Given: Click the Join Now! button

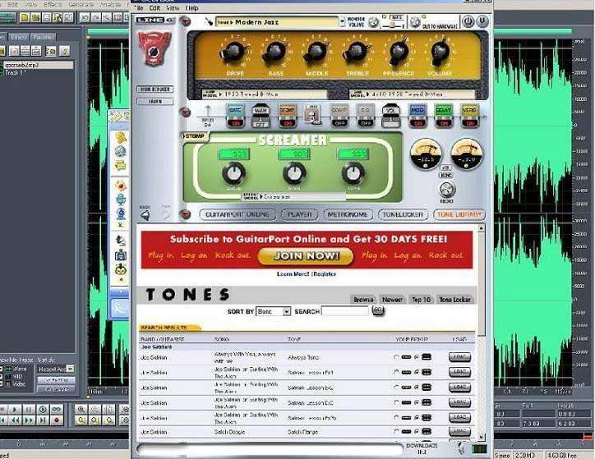Looking at the screenshot, I should click(306, 256).
